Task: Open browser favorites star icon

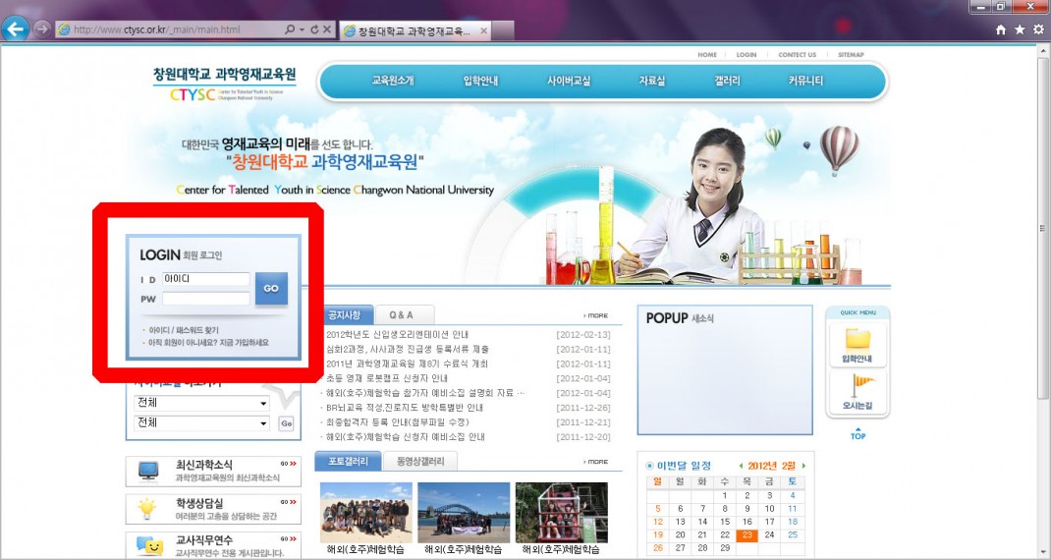Action: (x=1020, y=29)
